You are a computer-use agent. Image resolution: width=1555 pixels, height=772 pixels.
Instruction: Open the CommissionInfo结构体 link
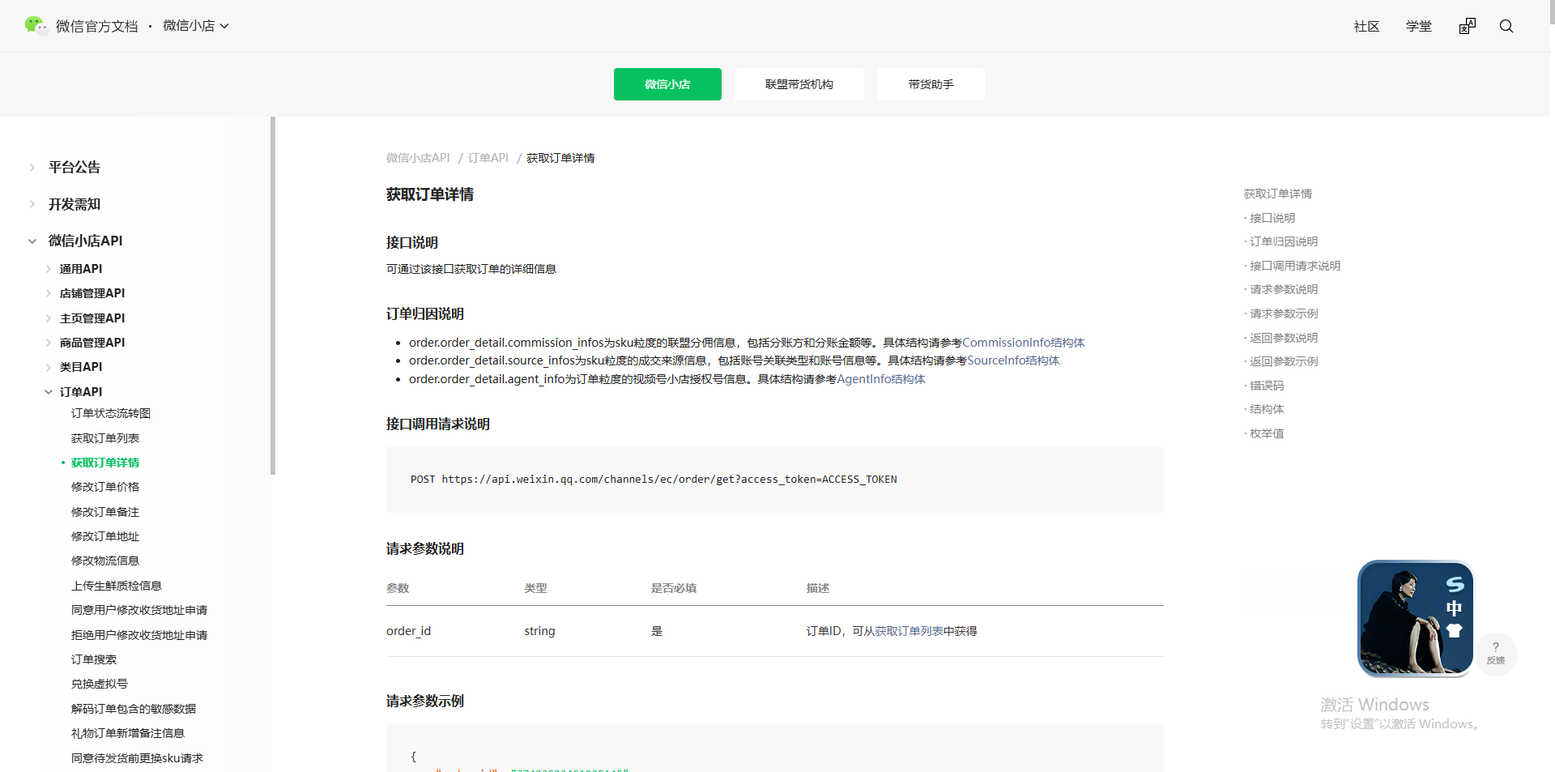click(1023, 343)
